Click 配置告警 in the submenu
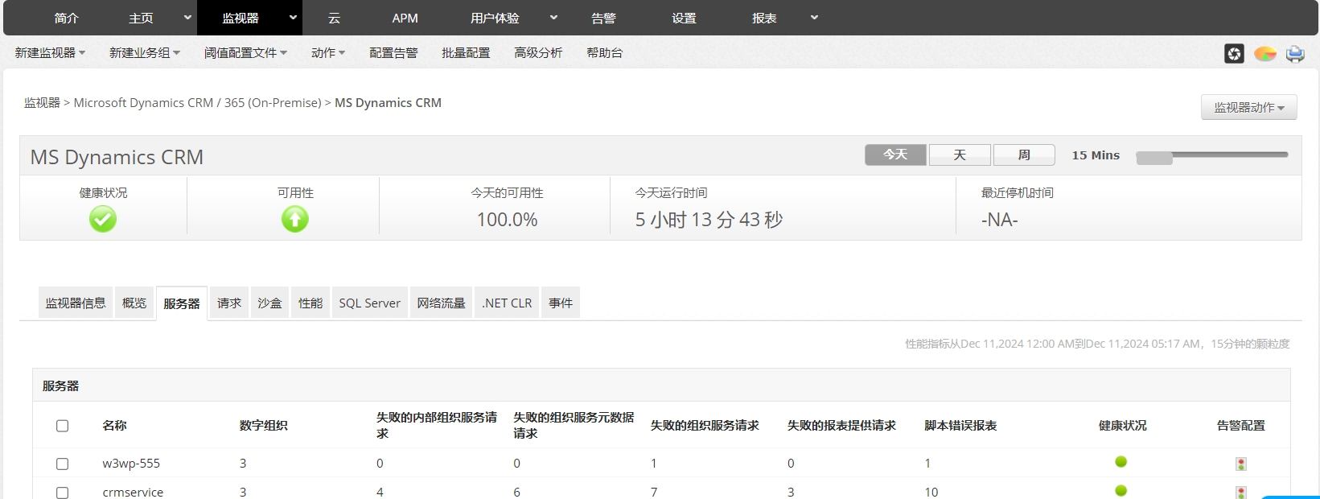Viewport: 1320px width, 499px height. point(393,53)
